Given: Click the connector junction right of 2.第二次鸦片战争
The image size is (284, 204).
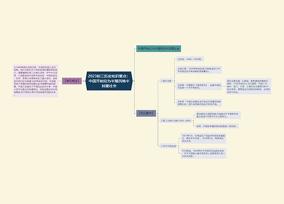Looking at the screenshot, I should pyautogui.click(x=193, y=121).
